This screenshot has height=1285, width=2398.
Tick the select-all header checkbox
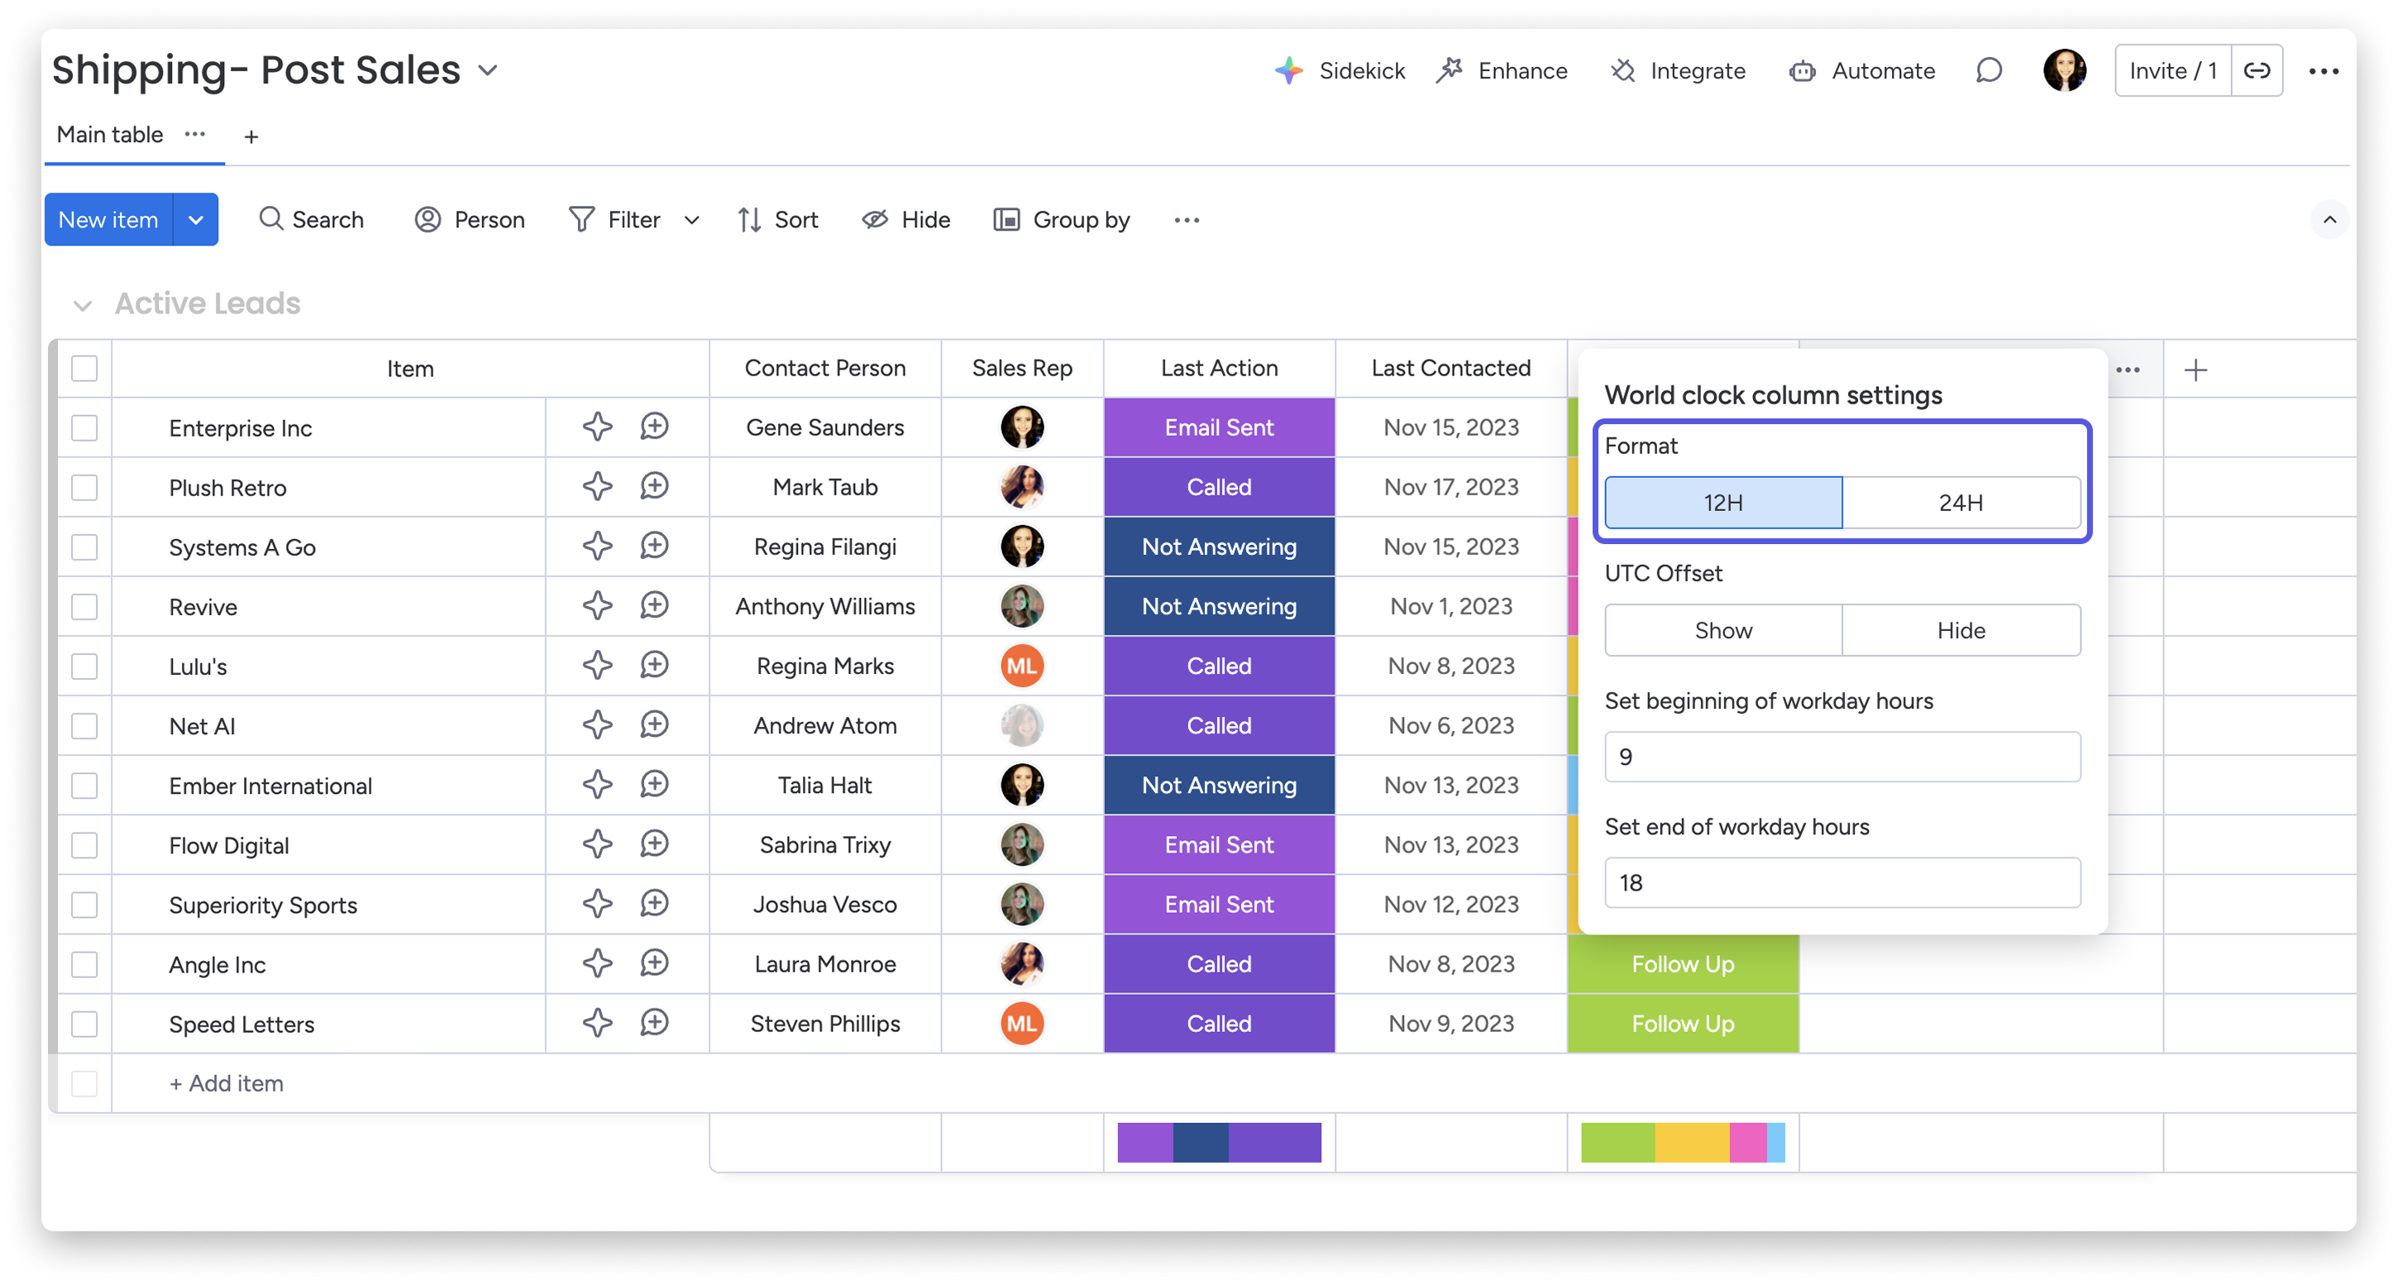click(x=84, y=369)
